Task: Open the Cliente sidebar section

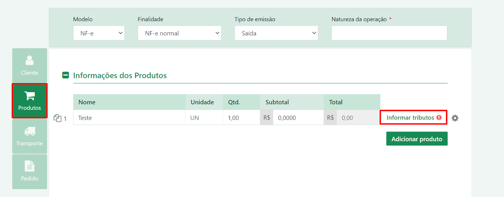Action: pos(30,65)
